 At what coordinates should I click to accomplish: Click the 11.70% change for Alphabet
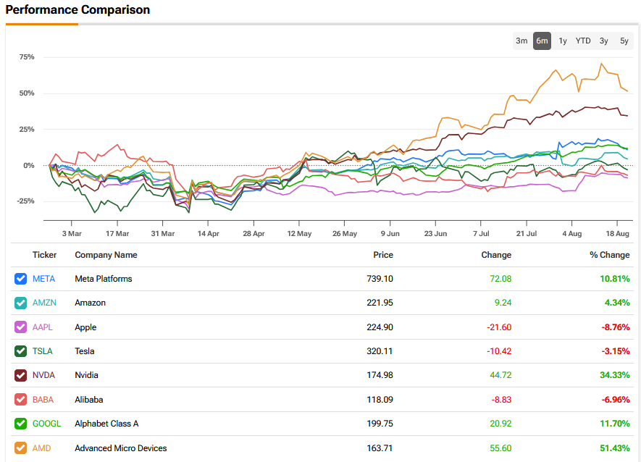615,424
